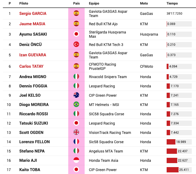
Task: Click the Piloto column header
Action: point(24,3)
